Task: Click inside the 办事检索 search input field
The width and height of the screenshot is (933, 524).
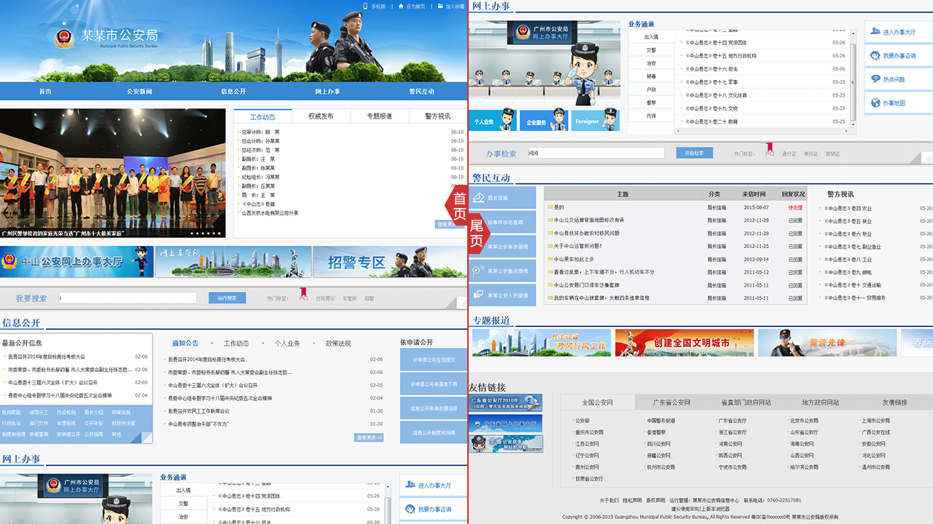Action: [x=595, y=154]
